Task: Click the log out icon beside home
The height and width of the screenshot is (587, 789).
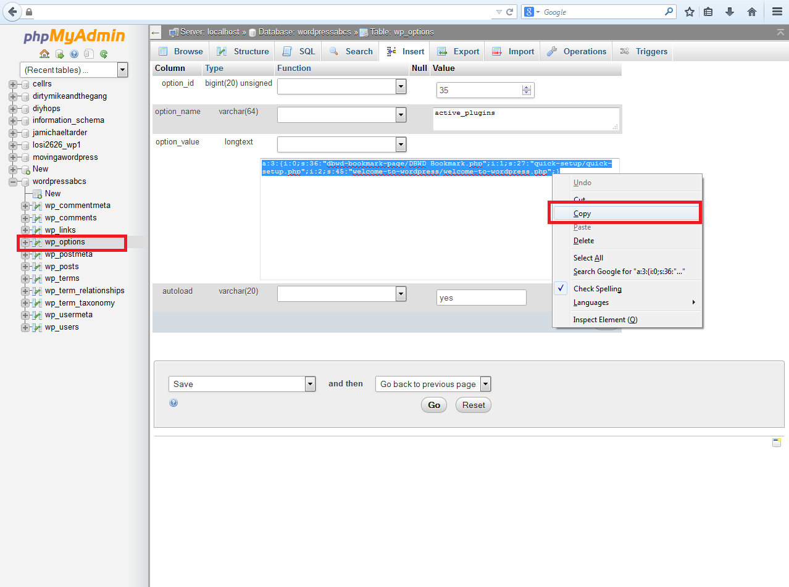Action: pos(59,54)
